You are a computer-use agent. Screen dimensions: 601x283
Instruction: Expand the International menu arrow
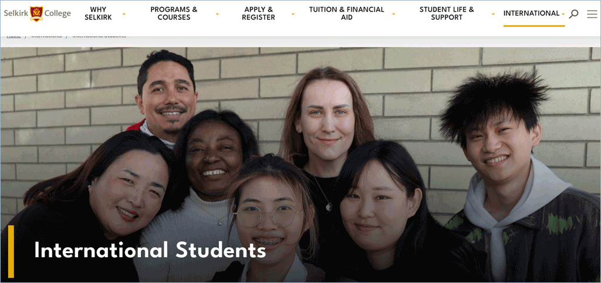[563, 14]
